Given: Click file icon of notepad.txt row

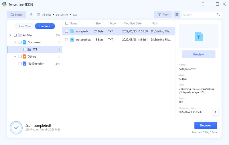Looking at the screenshot, I should click(x=72, y=40).
